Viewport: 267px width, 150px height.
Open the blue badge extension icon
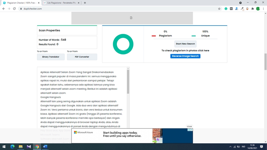(x=236, y=9)
